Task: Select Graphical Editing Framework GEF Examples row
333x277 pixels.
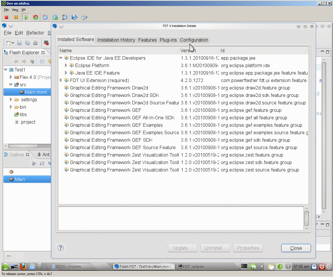Action: pyautogui.click(x=183, y=125)
